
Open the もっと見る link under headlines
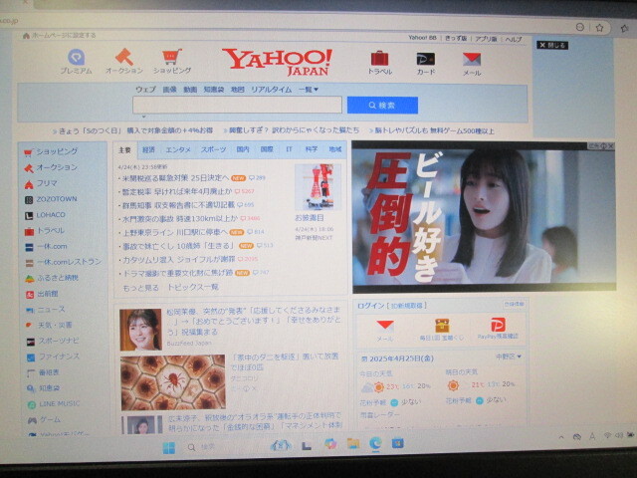coord(139,287)
